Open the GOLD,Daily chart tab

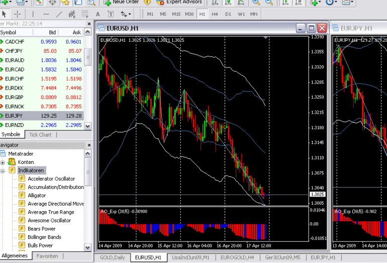coord(113,257)
